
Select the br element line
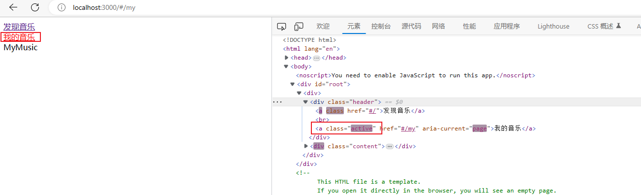pyautogui.click(x=322, y=120)
